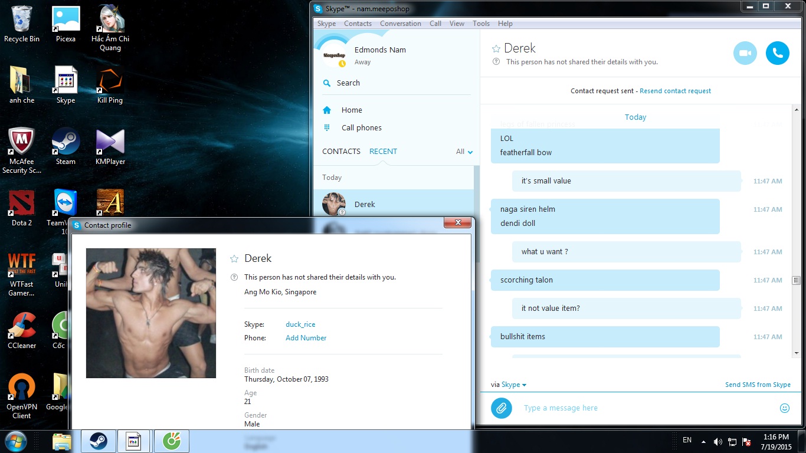The image size is (806, 453).
Task: Open the View menu
Action: coord(457,24)
